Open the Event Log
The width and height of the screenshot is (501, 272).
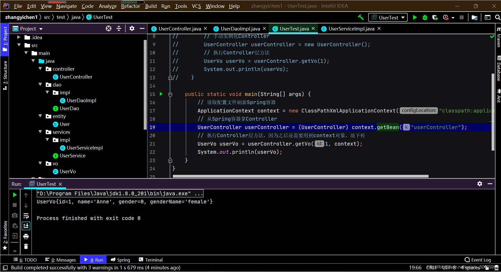coord(478,260)
